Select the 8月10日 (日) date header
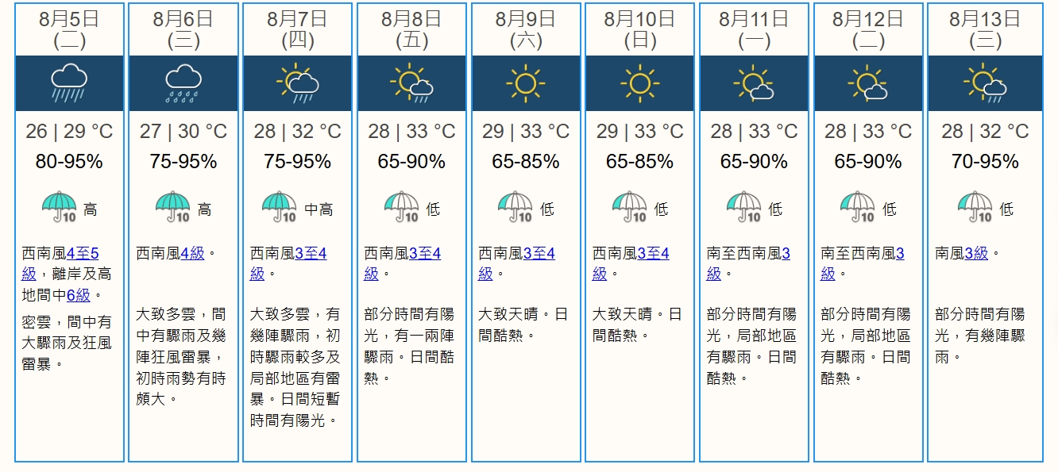This screenshot has width=1058, height=472. tap(639, 29)
